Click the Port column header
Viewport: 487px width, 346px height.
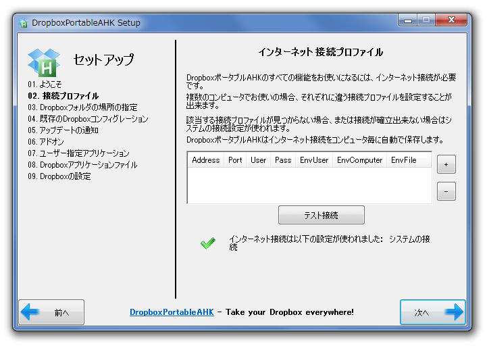(x=235, y=160)
